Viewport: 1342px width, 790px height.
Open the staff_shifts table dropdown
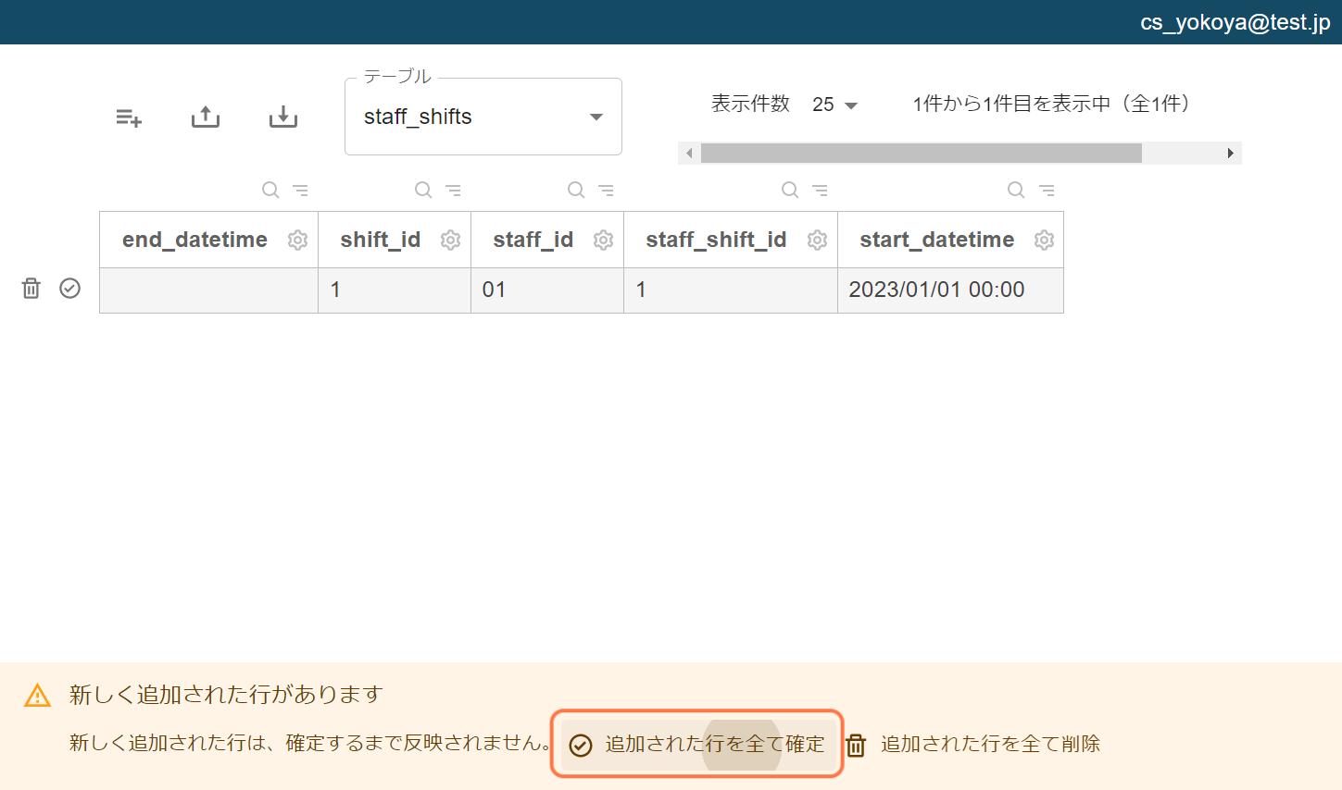coord(483,117)
